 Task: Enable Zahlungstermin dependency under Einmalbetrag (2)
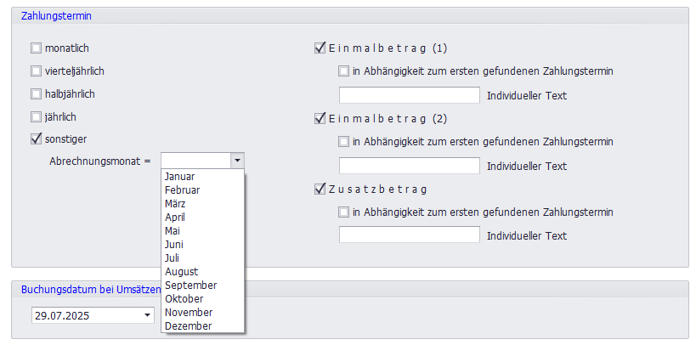click(x=344, y=142)
